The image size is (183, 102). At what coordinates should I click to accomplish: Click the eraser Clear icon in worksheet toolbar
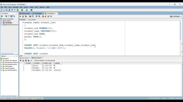(x=46, y=16)
